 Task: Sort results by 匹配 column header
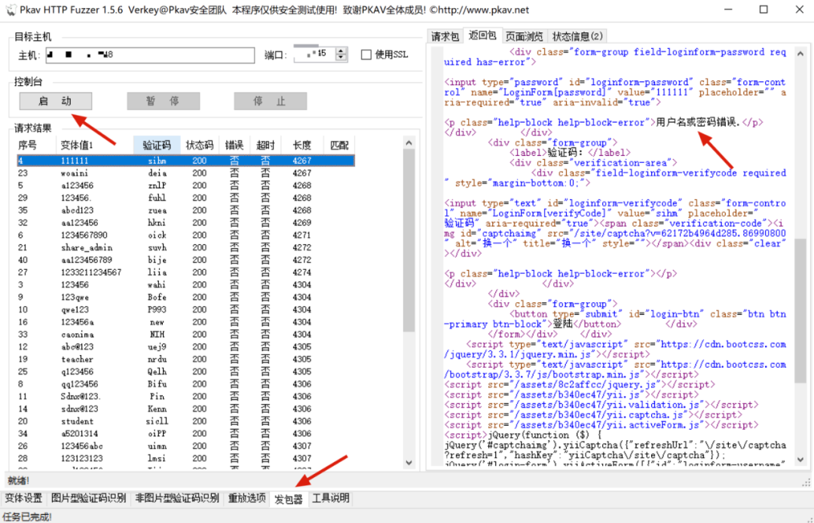[339, 145]
